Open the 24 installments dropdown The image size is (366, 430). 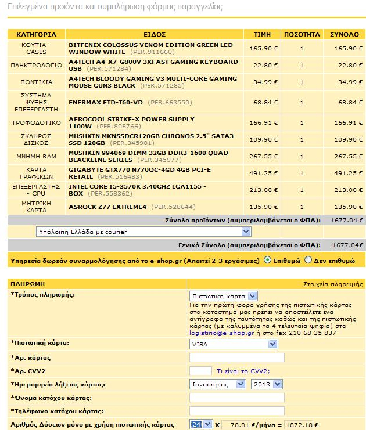[201, 425]
